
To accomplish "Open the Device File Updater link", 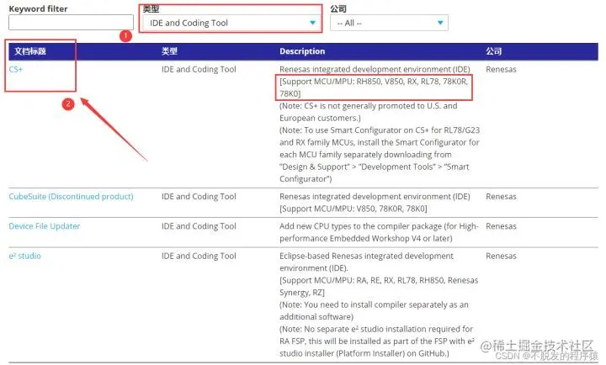I will tap(45, 226).
